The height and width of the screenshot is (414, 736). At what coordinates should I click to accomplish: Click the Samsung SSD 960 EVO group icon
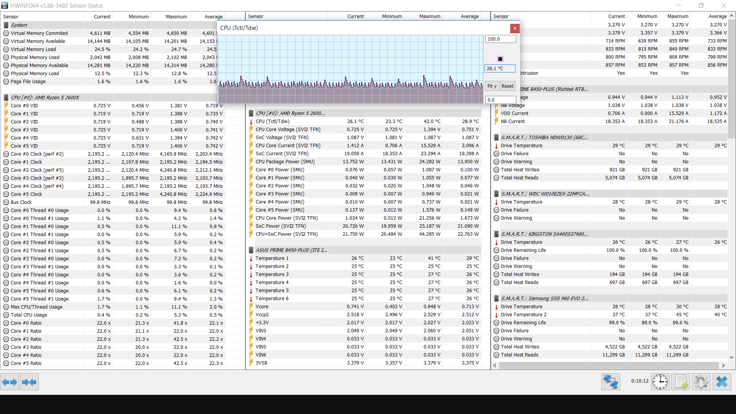pyautogui.click(x=496, y=298)
